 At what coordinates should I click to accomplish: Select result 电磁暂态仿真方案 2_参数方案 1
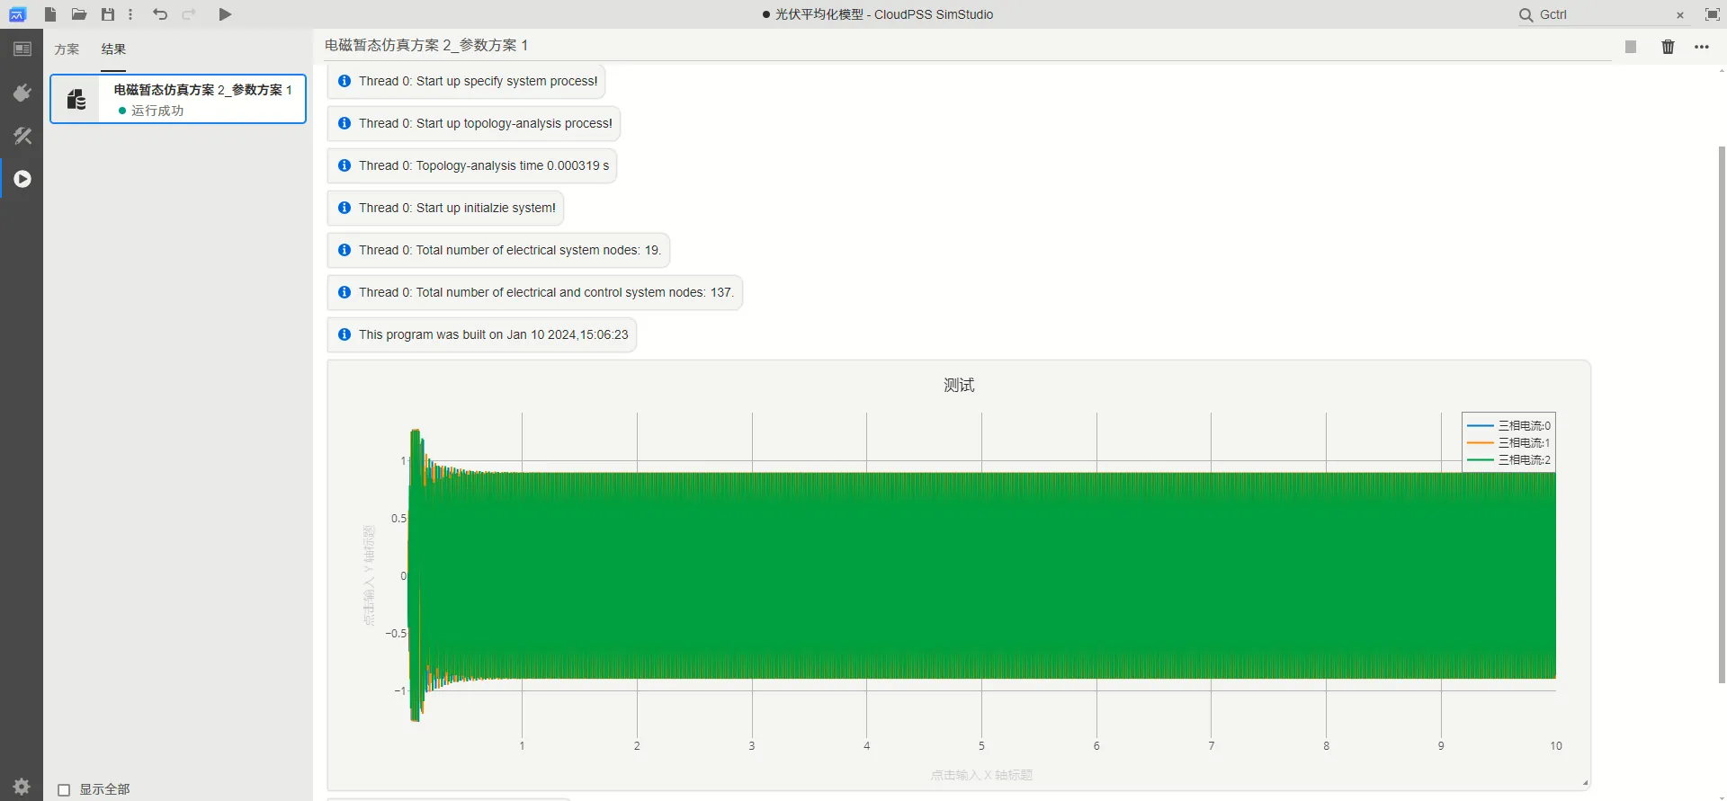click(178, 99)
